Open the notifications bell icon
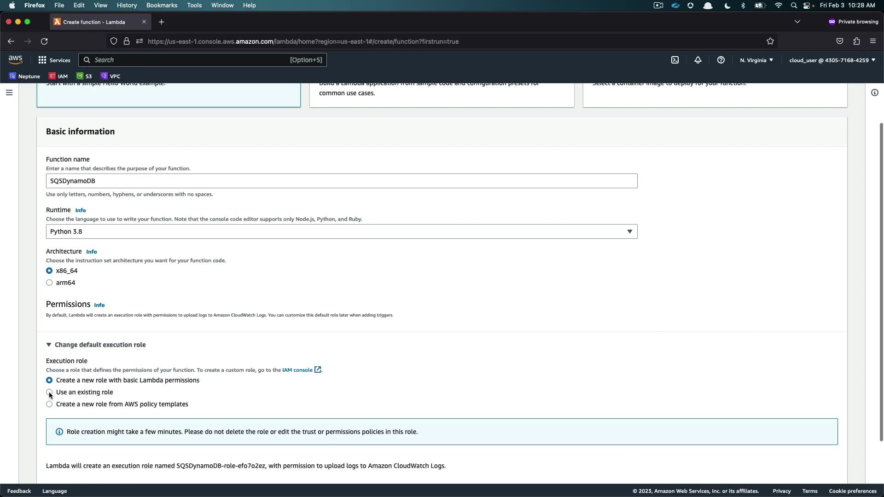The image size is (884, 497). click(698, 60)
